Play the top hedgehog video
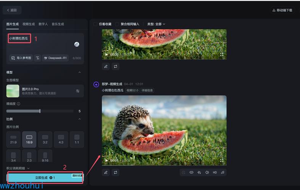This screenshot has height=190, width=300. [106, 54]
